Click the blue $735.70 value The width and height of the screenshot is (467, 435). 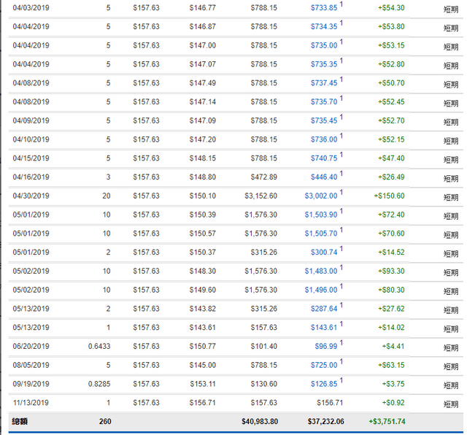click(324, 101)
